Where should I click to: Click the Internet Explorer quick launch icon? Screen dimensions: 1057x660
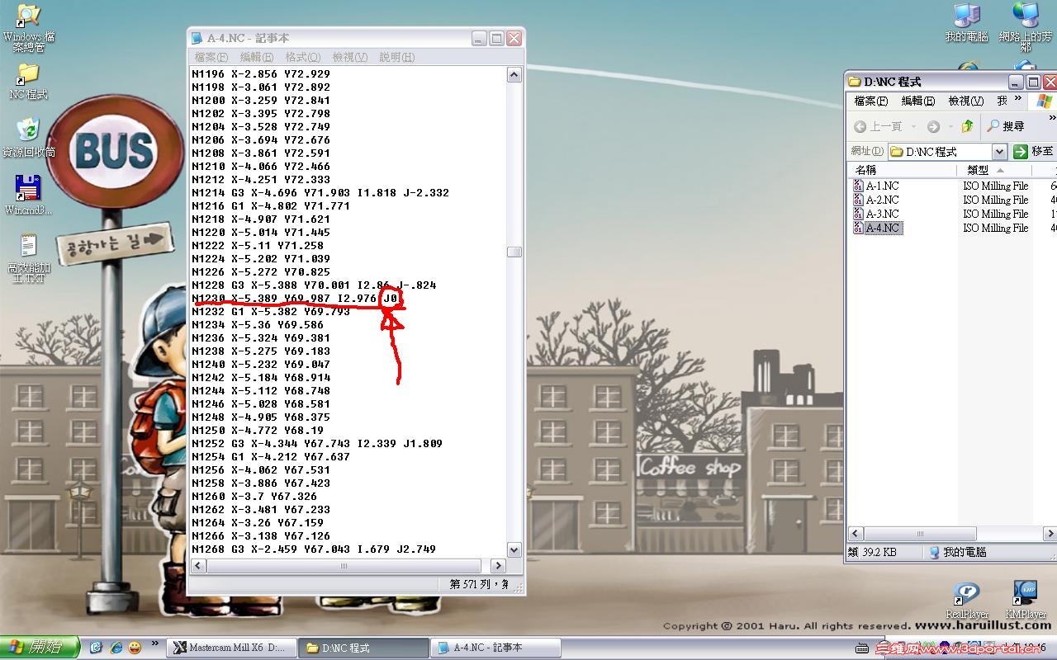(x=115, y=648)
